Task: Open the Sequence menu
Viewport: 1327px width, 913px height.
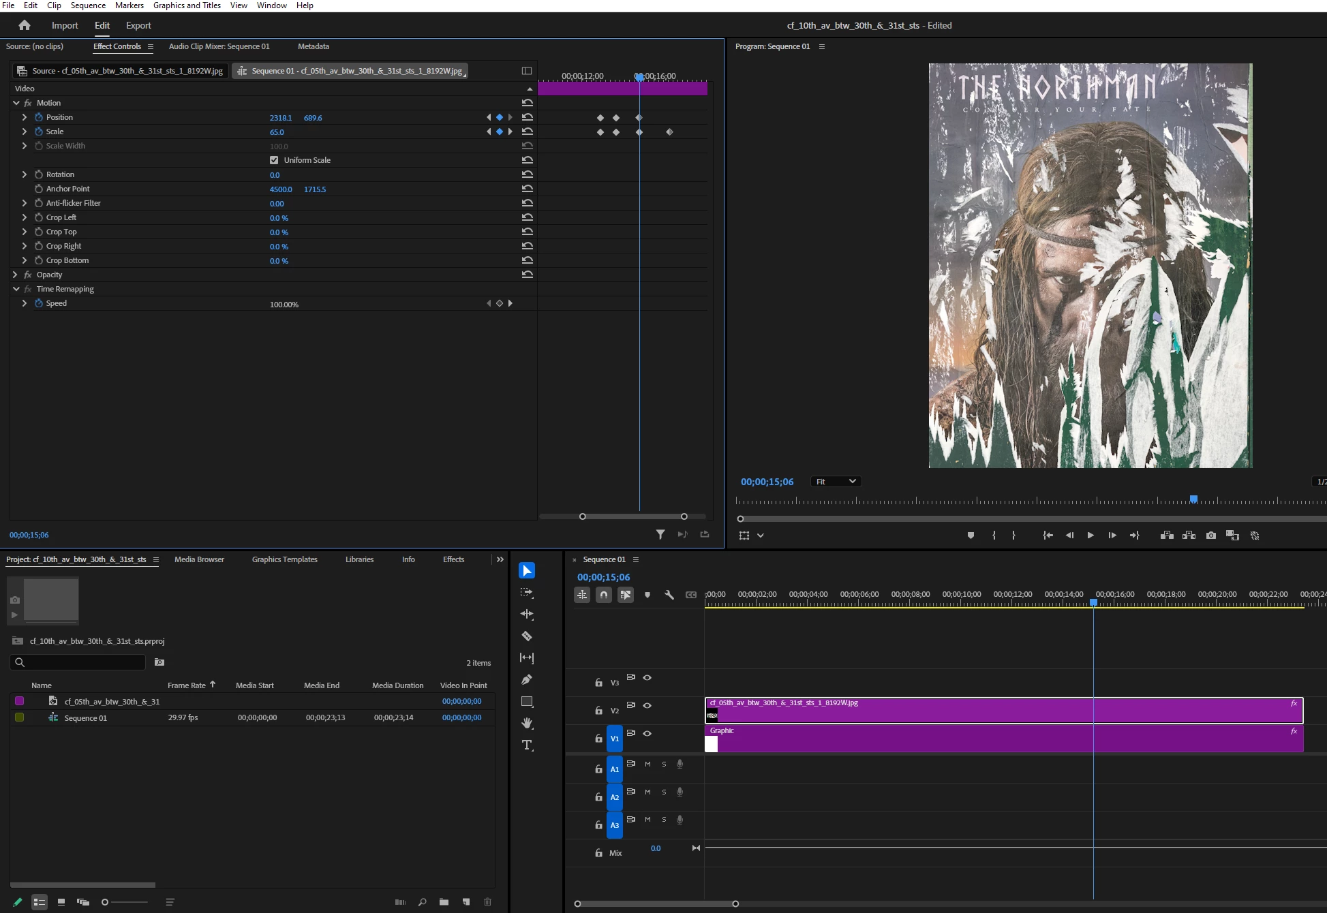Action: (88, 5)
